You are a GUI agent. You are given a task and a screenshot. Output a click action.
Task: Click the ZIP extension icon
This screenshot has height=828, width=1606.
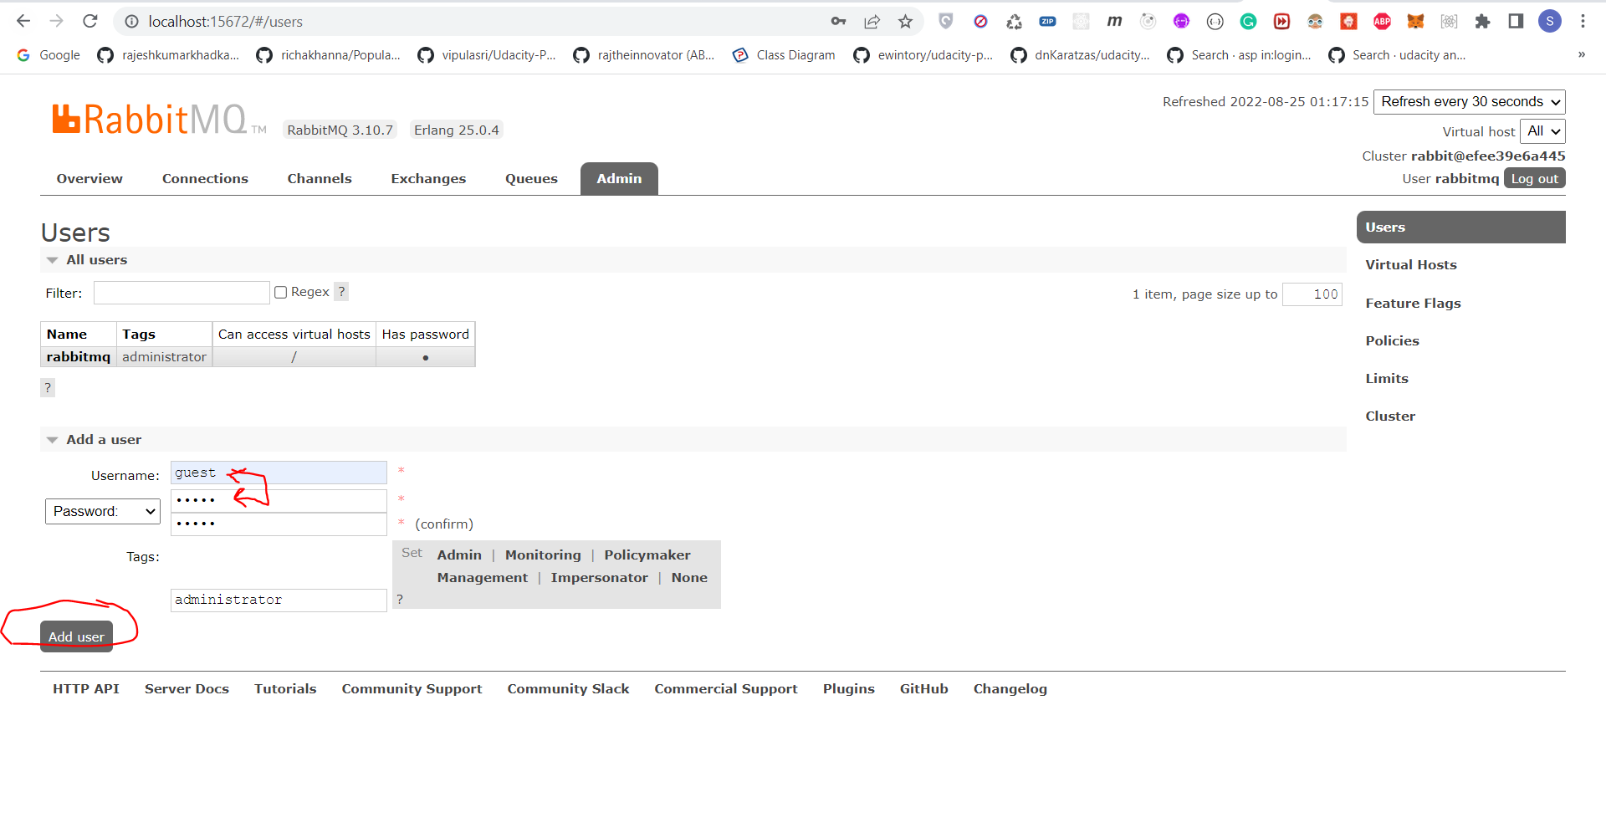1047,22
